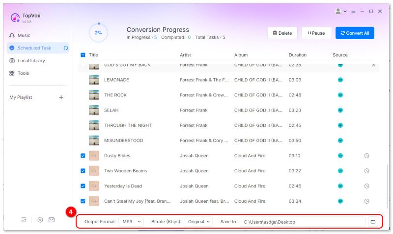Click source icon for Two Wooden Beams
The height and width of the screenshot is (234, 393).
pyautogui.click(x=340, y=171)
